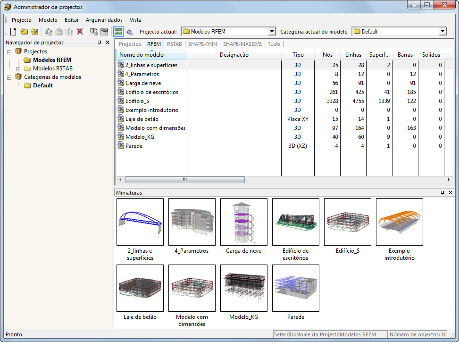Viewport: 459px width, 342px height.
Task: Click the model list scroll left arrow
Action: tap(120, 180)
